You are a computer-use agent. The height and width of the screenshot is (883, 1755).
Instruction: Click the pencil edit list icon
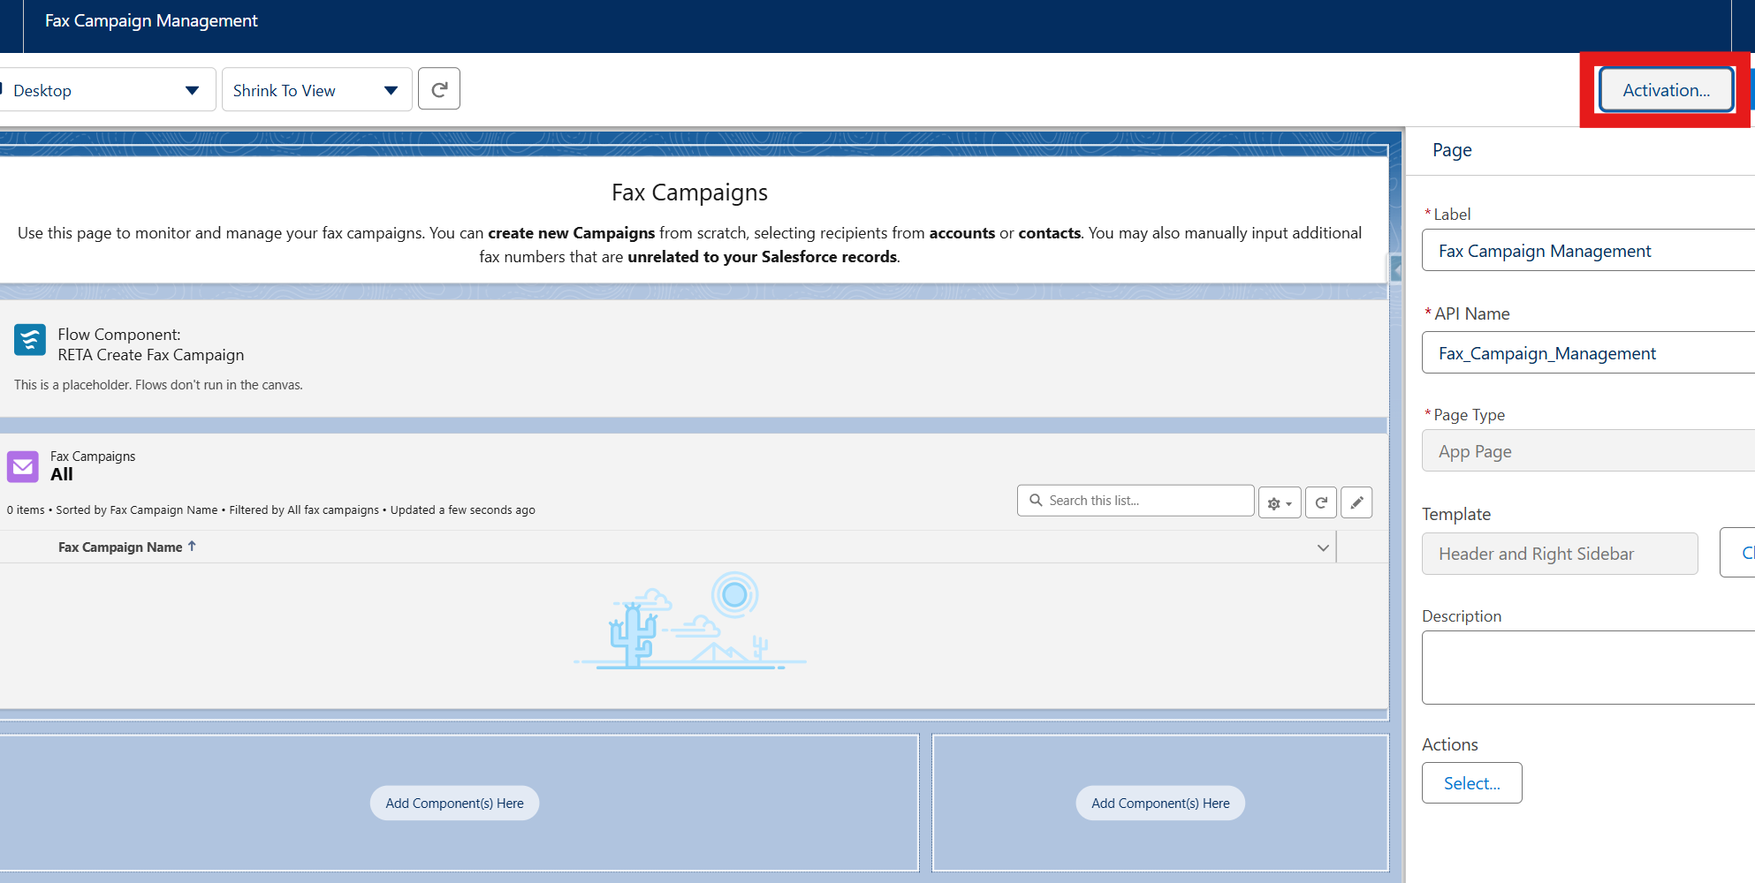(x=1356, y=502)
